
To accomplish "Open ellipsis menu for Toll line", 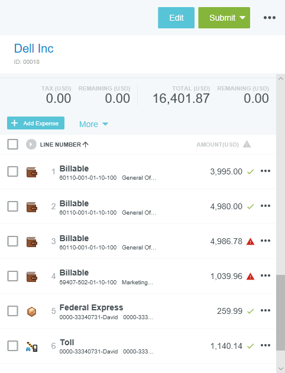I will tap(265, 345).
